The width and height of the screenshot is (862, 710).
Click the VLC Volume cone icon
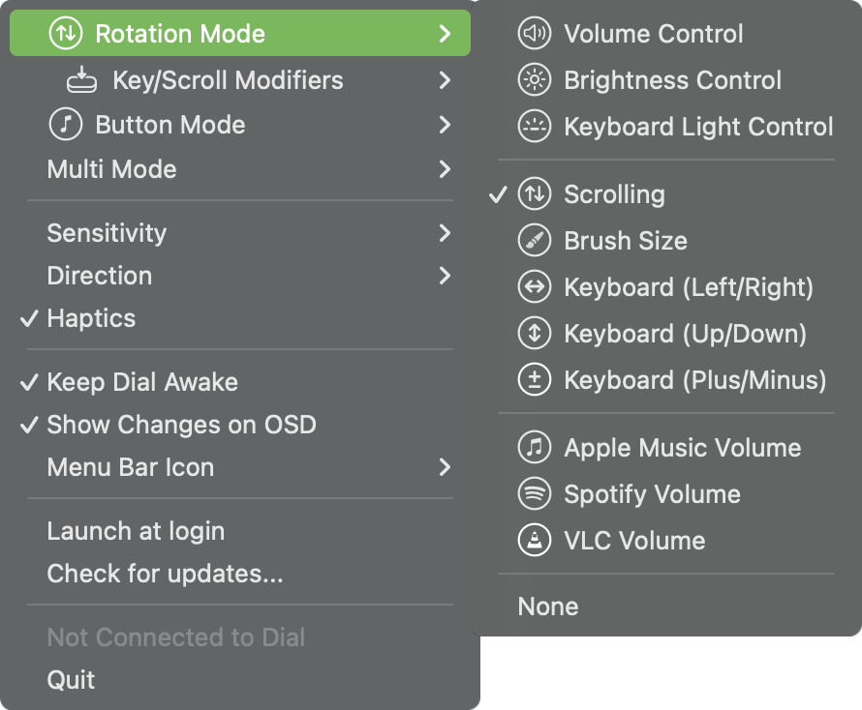point(534,541)
